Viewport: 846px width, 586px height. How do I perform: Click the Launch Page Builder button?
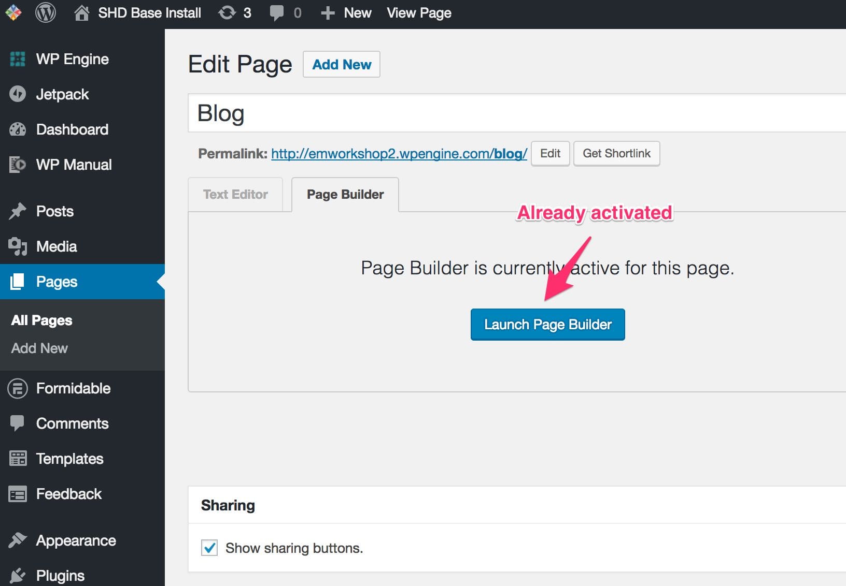tap(548, 325)
